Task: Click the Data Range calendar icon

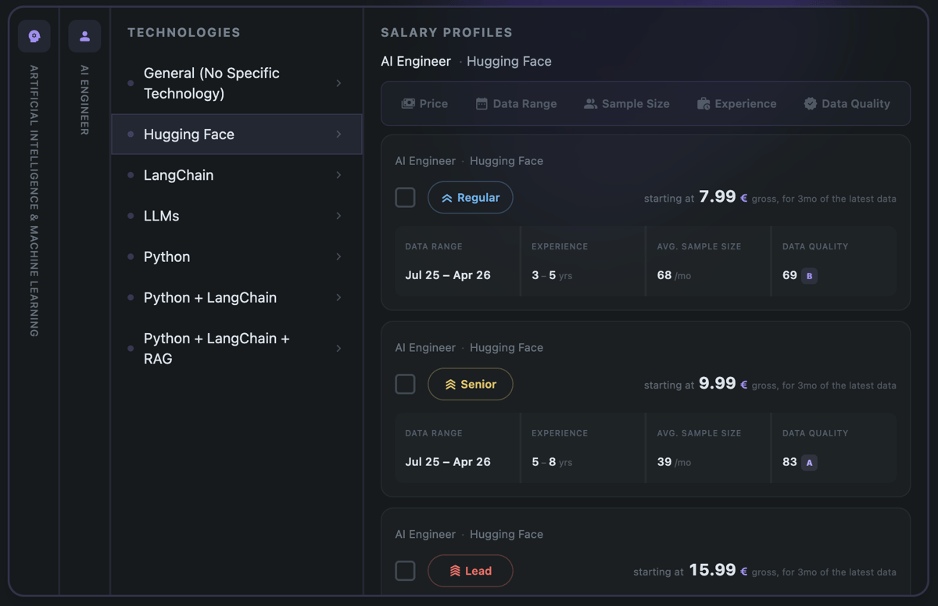Action: [482, 103]
